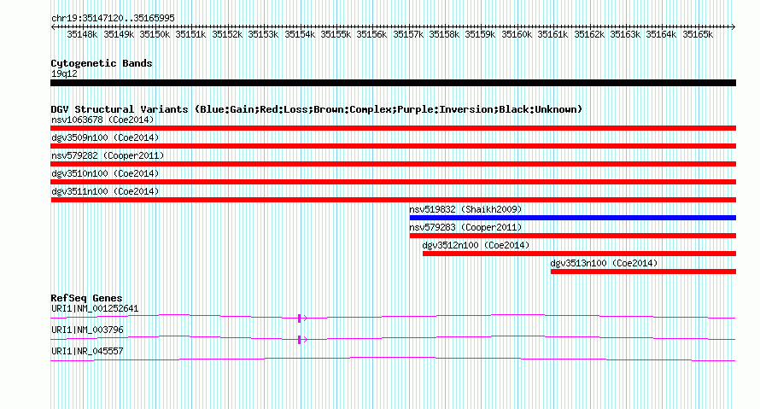760x409 pixels.
Task: Click the 35154k ruler tick label
Action: click(x=300, y=34)
